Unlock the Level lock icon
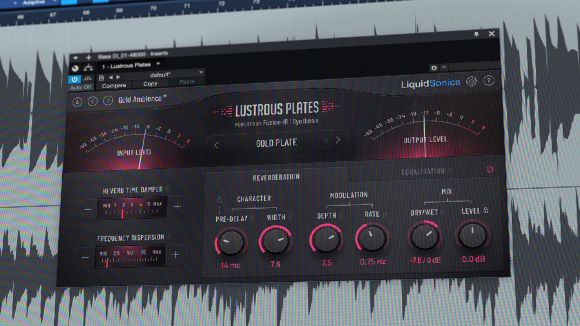 (486, 210)
